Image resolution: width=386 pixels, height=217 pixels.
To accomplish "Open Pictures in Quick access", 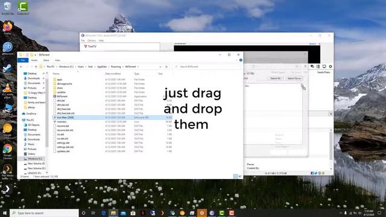I will click(x=32, y=88).
